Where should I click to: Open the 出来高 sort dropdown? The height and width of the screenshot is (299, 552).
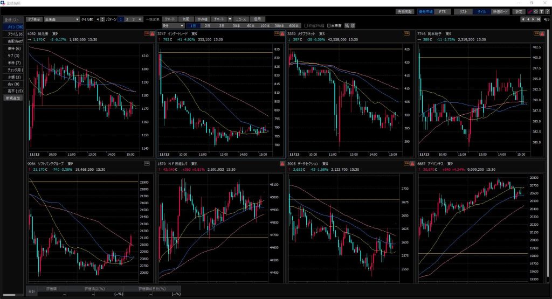click(61, 19)
